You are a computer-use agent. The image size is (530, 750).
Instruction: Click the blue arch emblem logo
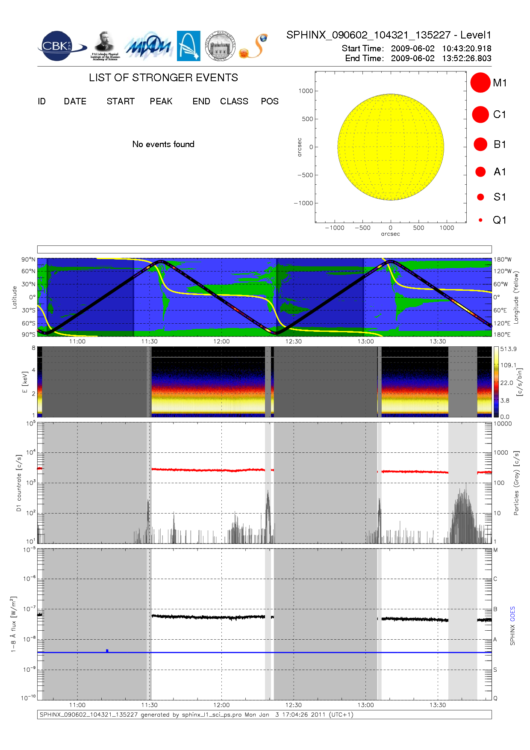pos(188,46)
